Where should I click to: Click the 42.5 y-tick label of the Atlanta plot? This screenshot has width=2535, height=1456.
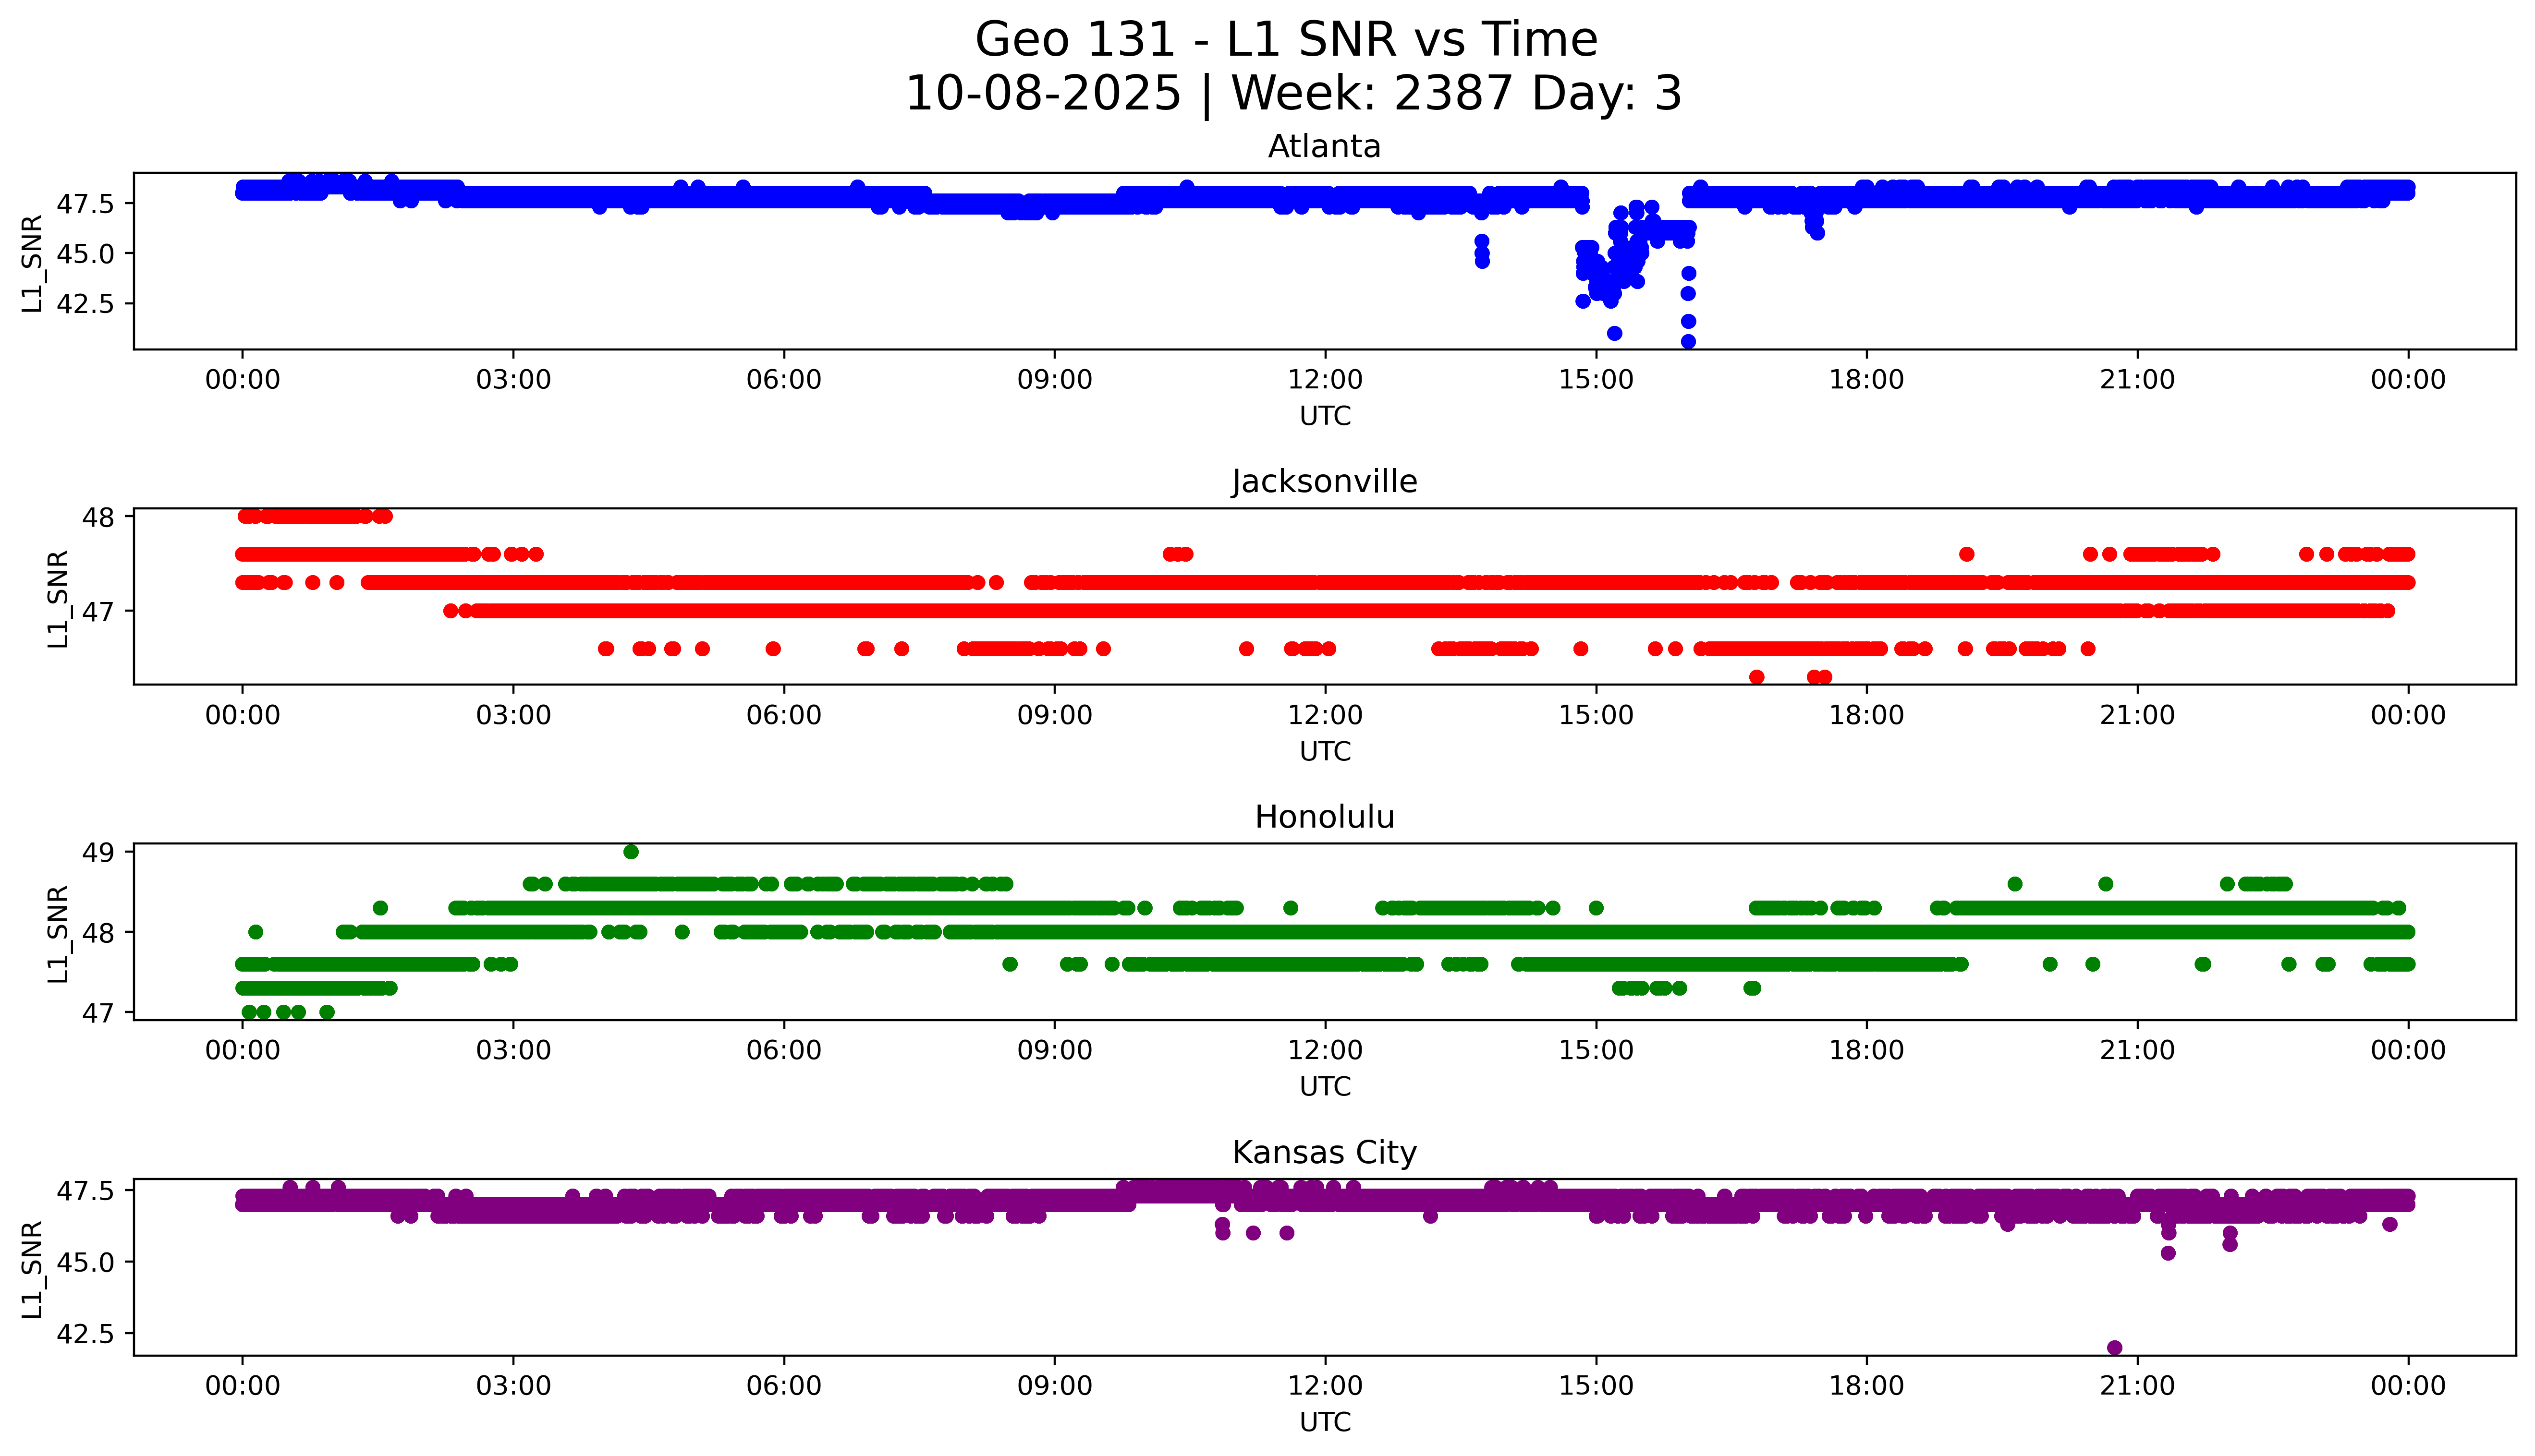85,303
